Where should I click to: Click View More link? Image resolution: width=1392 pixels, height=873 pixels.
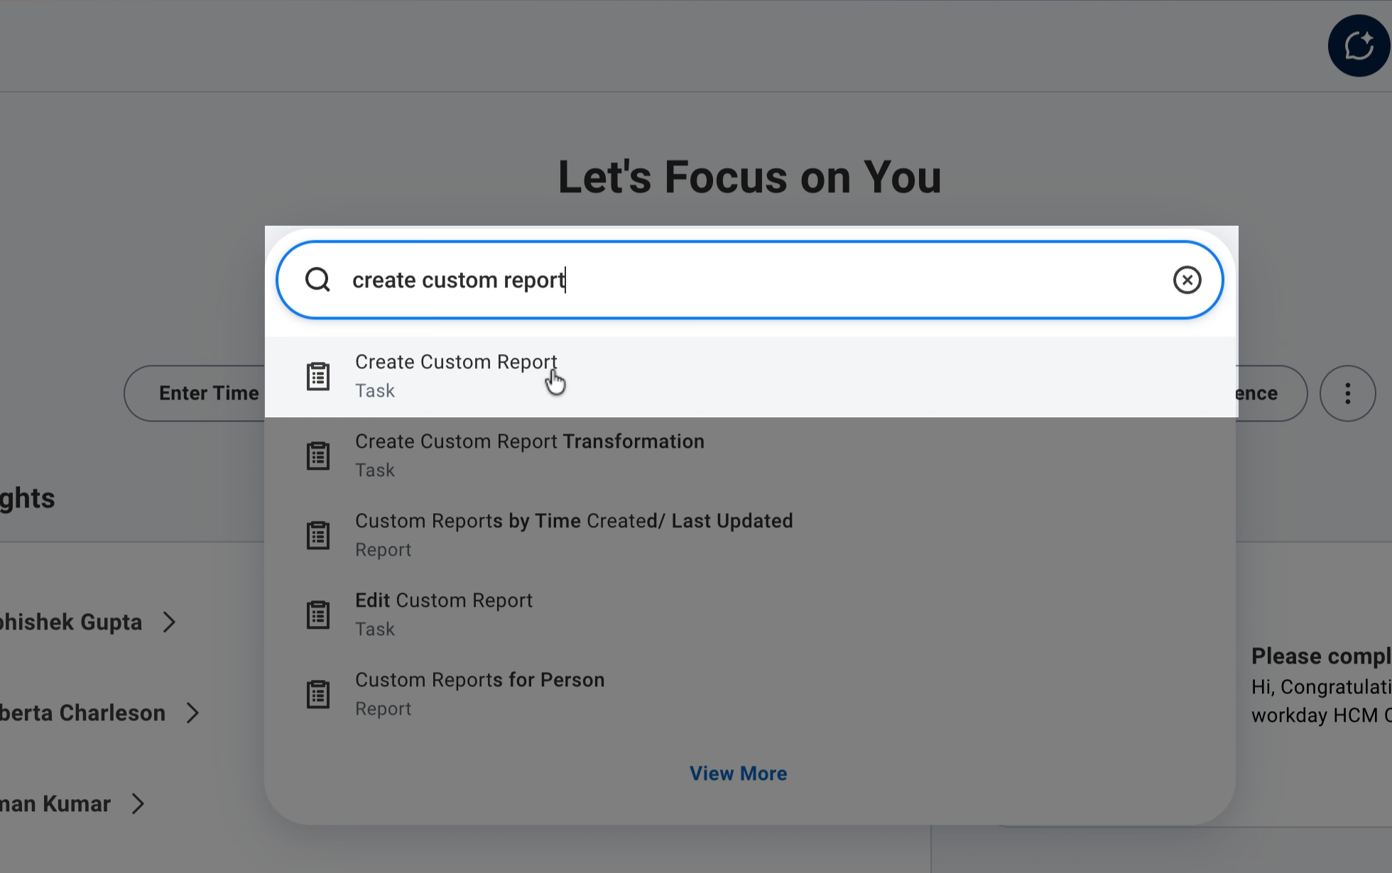738,773
